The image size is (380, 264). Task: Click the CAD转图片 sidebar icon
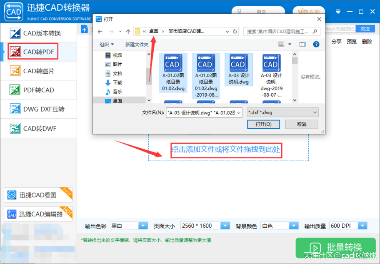click(15, 71)
